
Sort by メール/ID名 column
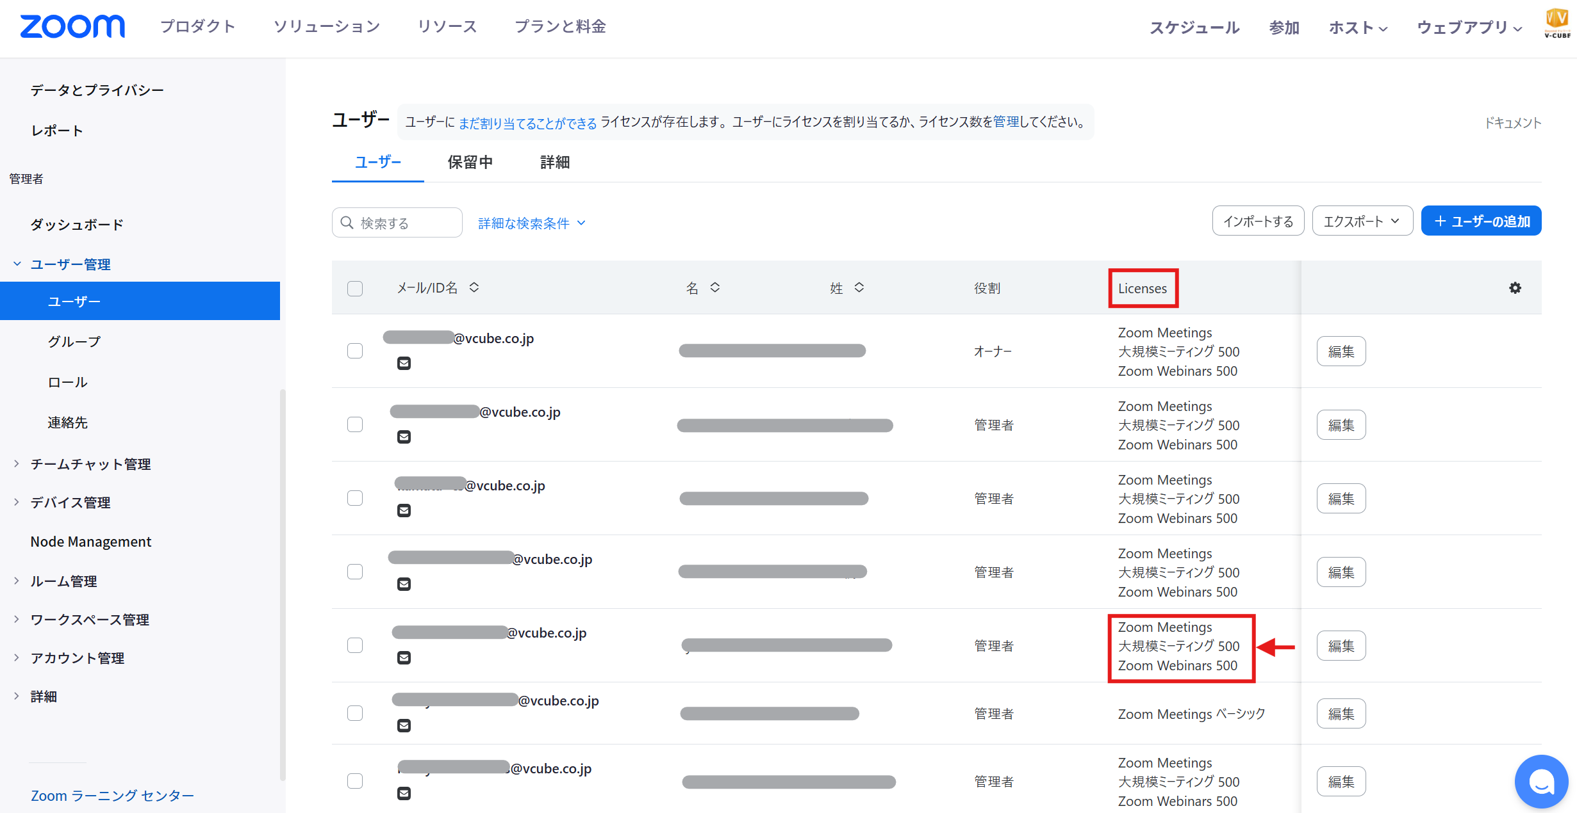[x=474, y=287]
